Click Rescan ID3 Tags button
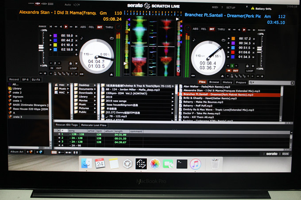The height and width of the screenshot is (200, 301). point(66,125)
